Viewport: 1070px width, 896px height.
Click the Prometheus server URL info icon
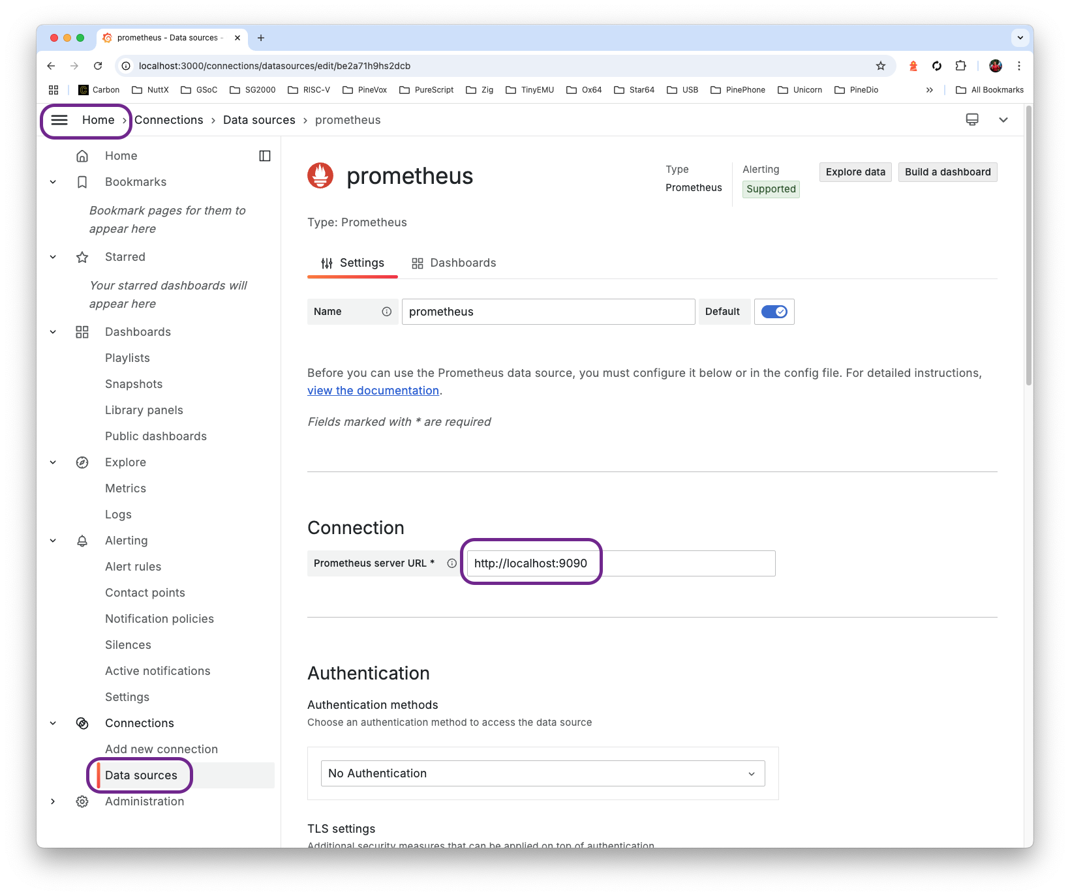[451, 563]
